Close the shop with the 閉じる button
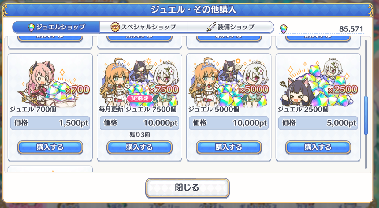The width and height of the screenshot is (379, 208). coord(187,188)
